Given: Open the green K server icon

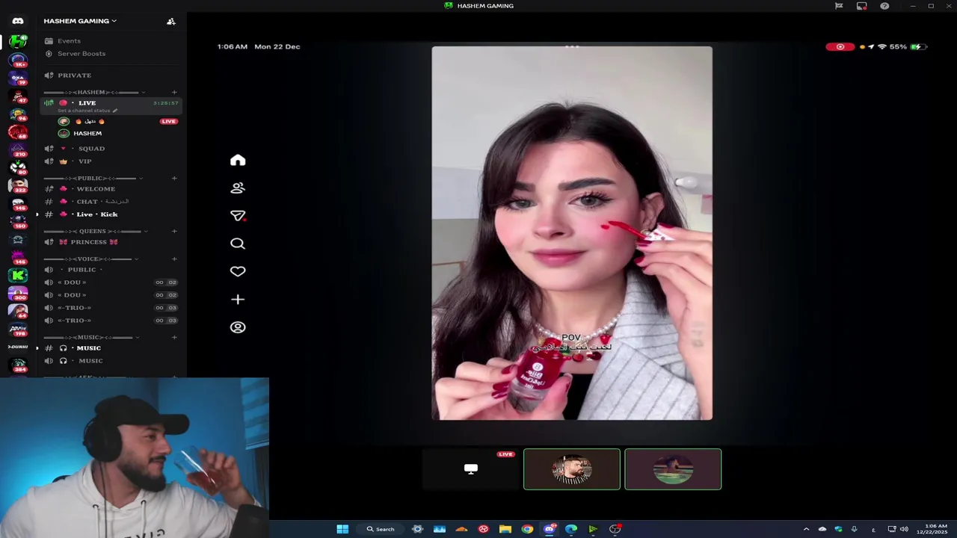Looking at the screenshot, I should pos(18,275).
